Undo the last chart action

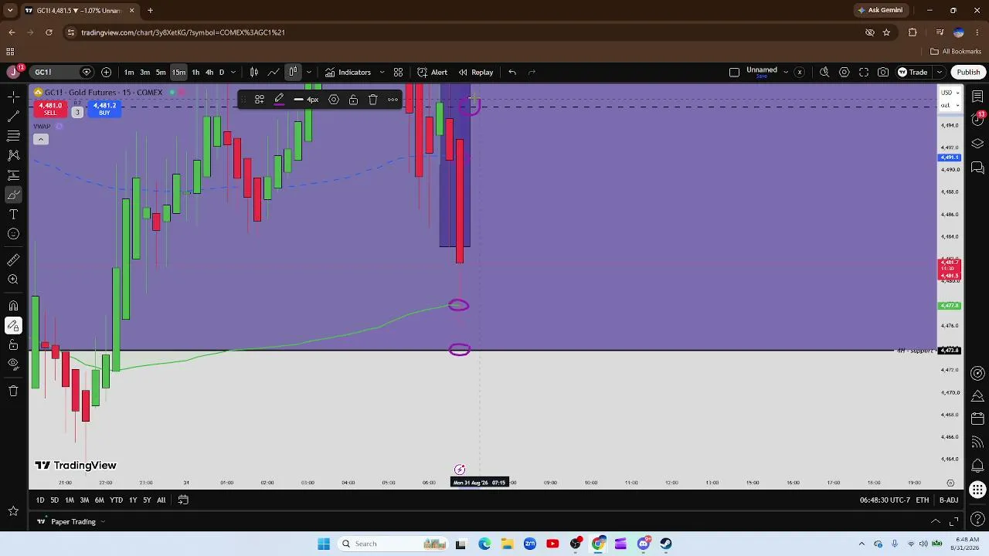tap(512, 72)
